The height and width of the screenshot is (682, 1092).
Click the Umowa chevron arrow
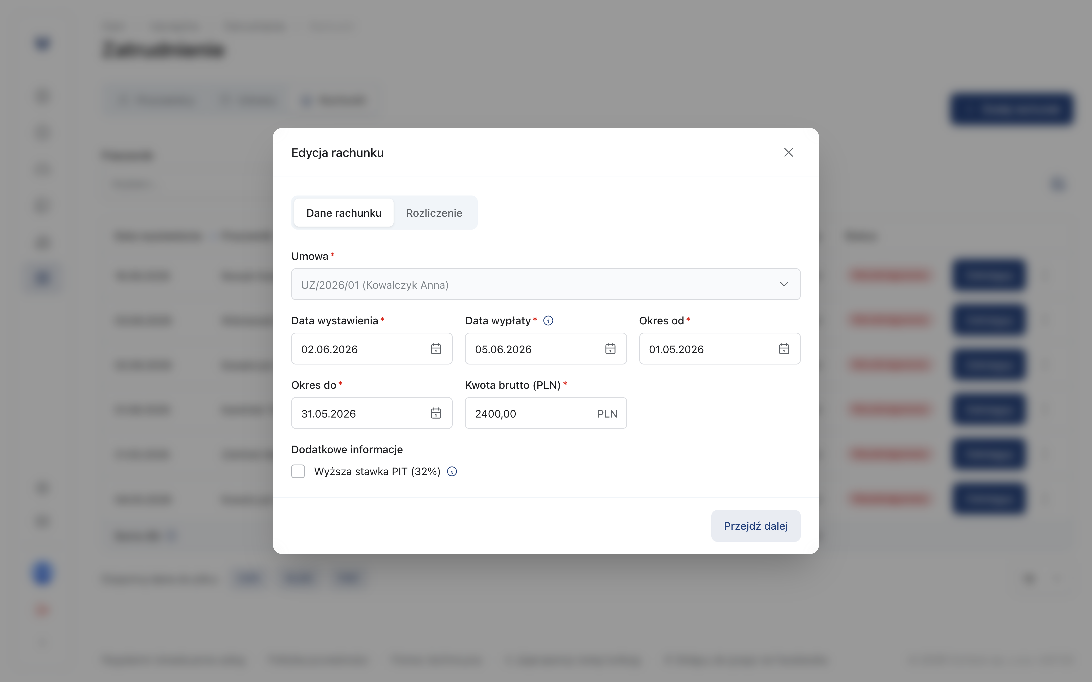pos(784,284)
